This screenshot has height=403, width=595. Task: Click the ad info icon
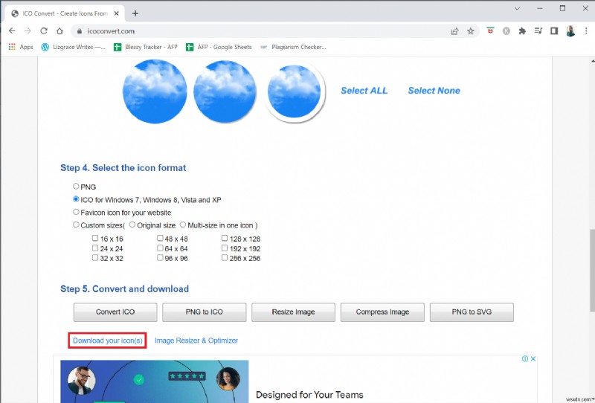pos(525,358)
